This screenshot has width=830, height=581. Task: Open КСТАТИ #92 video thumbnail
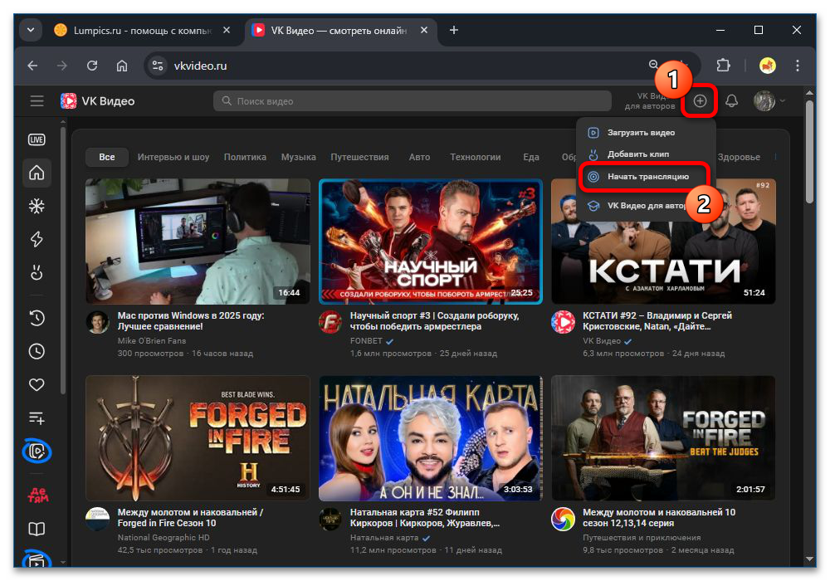pos(663,242)
